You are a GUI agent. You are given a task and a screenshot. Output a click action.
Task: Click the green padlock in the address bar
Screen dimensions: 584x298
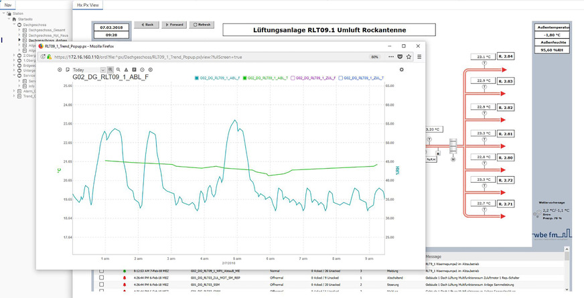click(x=49, y=57)
